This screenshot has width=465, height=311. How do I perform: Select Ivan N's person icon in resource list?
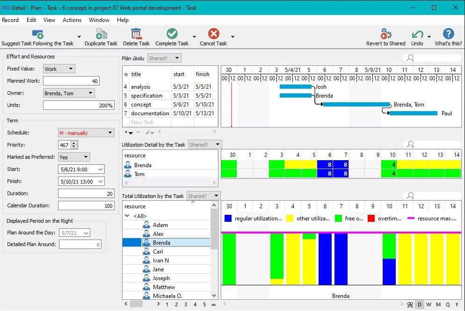pyautogui.click(x=146, y=261)
